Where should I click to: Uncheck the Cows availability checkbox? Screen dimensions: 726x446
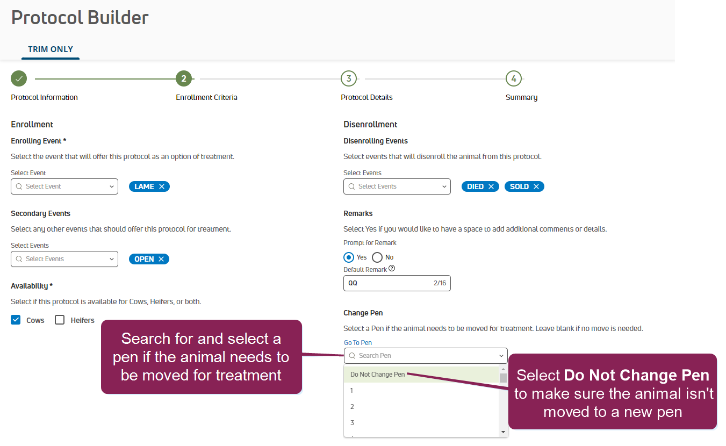tap(16, 320)
